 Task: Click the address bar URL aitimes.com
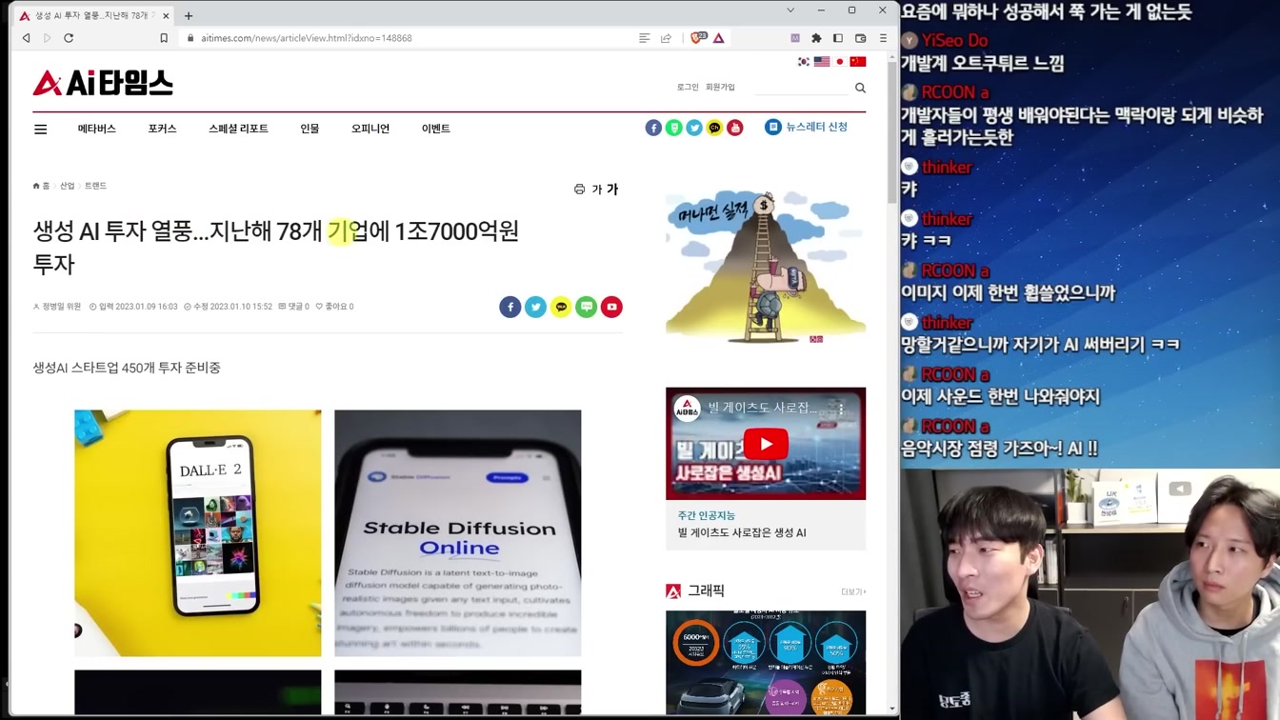[x=307, y=38]
